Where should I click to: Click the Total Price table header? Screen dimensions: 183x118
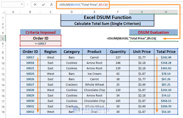point(165,52)
